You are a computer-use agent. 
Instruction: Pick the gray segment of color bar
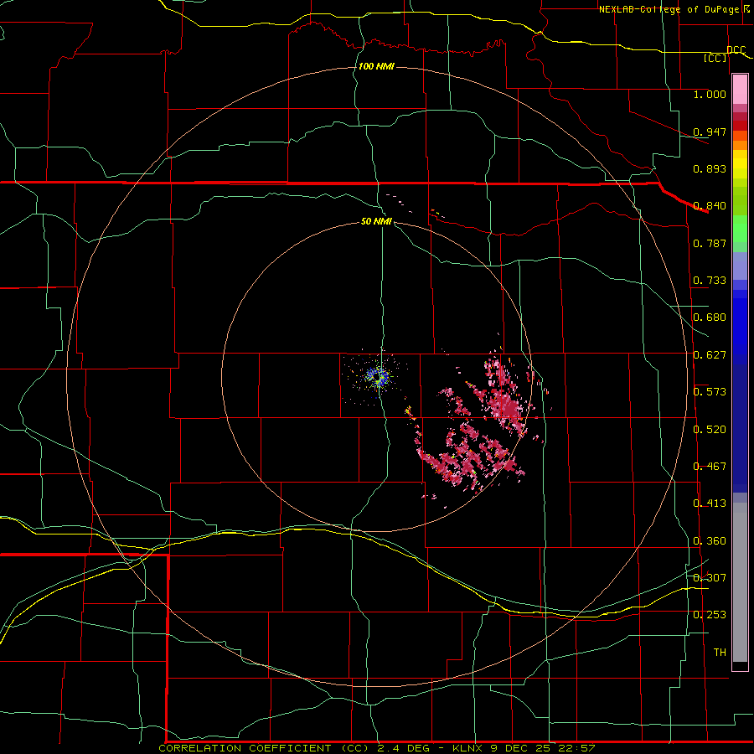pyautogui.click(x=740, y=582)
